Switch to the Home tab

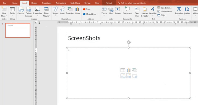pos(15,3)
